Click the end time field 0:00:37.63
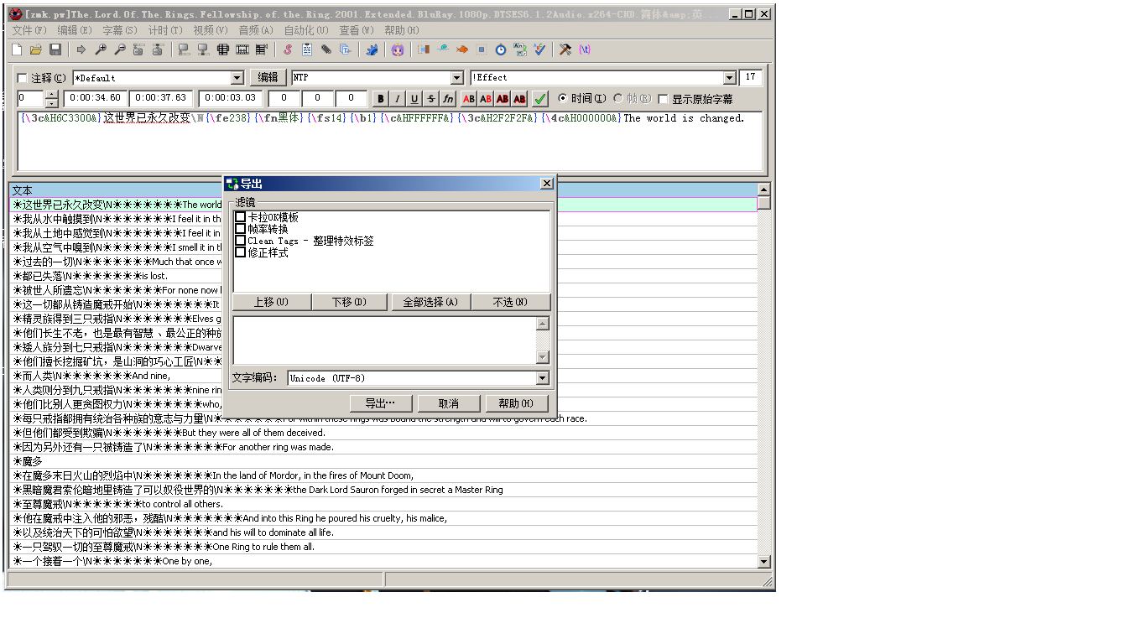Viewport: 1146px width, 644px height. click(162, 99)
